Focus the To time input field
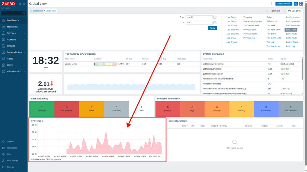 [x=199, y=23]
